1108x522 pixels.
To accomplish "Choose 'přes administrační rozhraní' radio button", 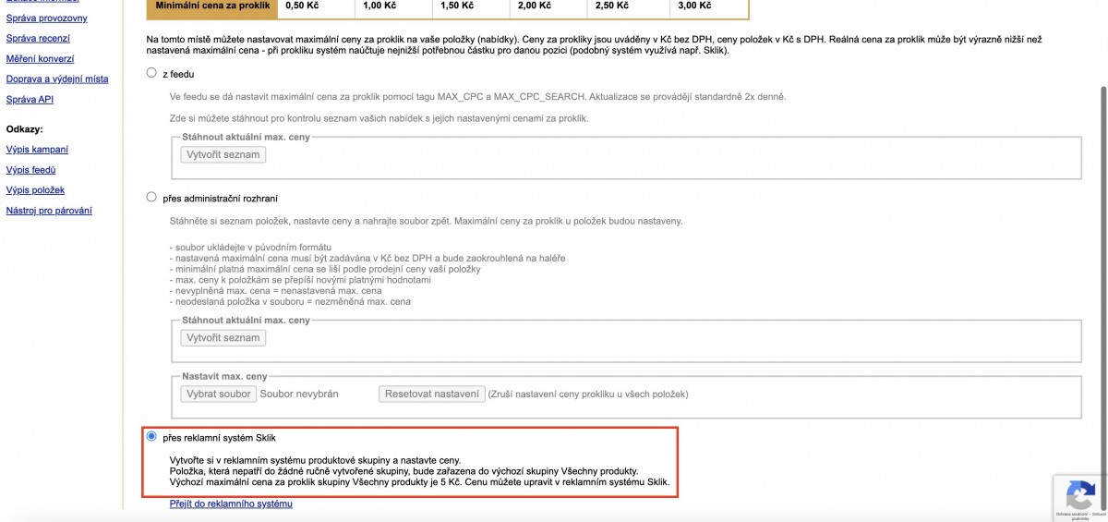I will (x=151, y=197).
